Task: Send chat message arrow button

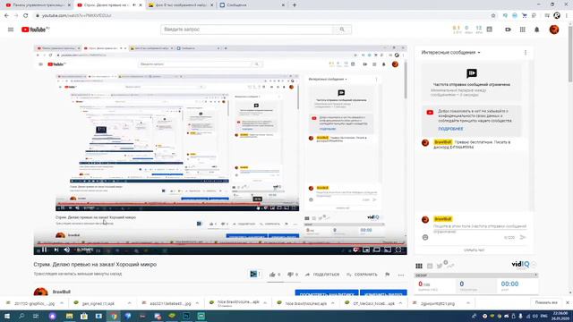Action: (x=523, y=237)
